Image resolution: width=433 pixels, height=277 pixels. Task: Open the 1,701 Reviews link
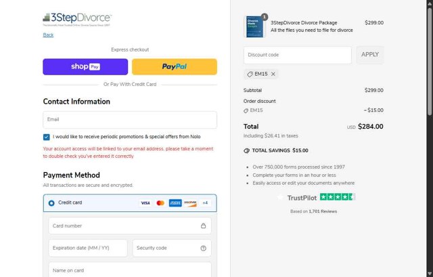[323, 211]
